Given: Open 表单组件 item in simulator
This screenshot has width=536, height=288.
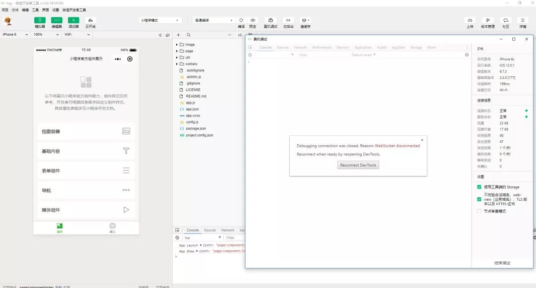Looking at the screenshot, I should tap(86, 171).
